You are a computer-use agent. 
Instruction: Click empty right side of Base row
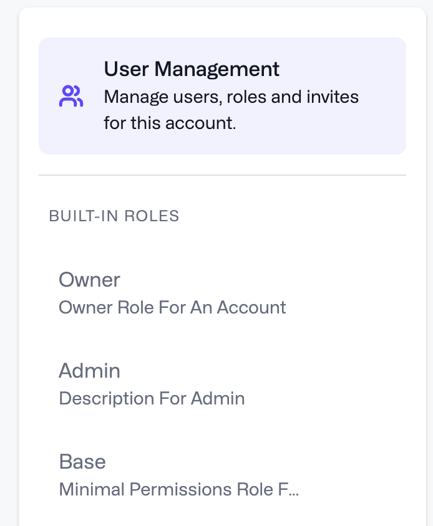click(x=356, y=474)
